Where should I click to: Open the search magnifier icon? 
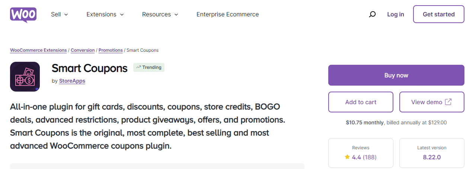[372, 15]
